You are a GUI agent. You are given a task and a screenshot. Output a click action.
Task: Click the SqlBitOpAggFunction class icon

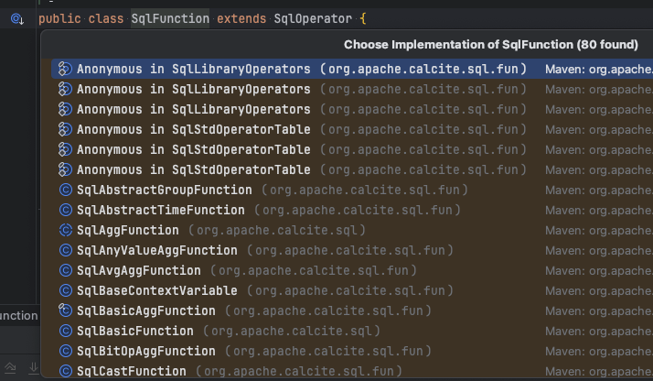65,351
